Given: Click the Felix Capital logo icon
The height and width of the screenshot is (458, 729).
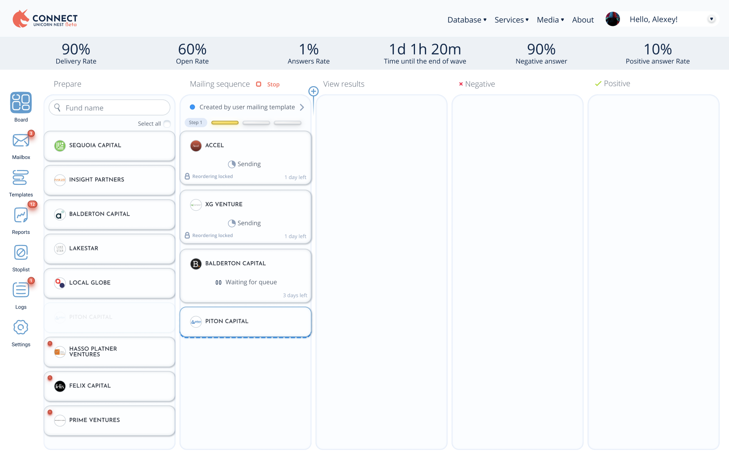Looking at the screenshot, I should click(x=60, y=386).
